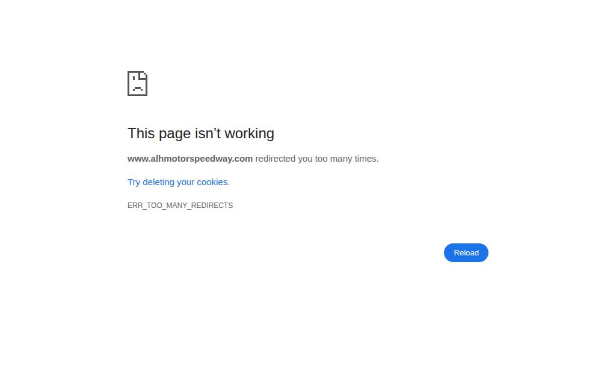Click the ERR_TOO_MANY_REDIRECTS error code
616x378 pixels.
click(180, 206)
